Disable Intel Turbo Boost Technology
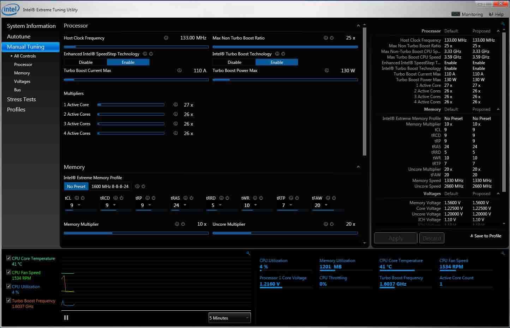Image resolution: width=510 pixels, height=328 pixels. tap(234, 62)
